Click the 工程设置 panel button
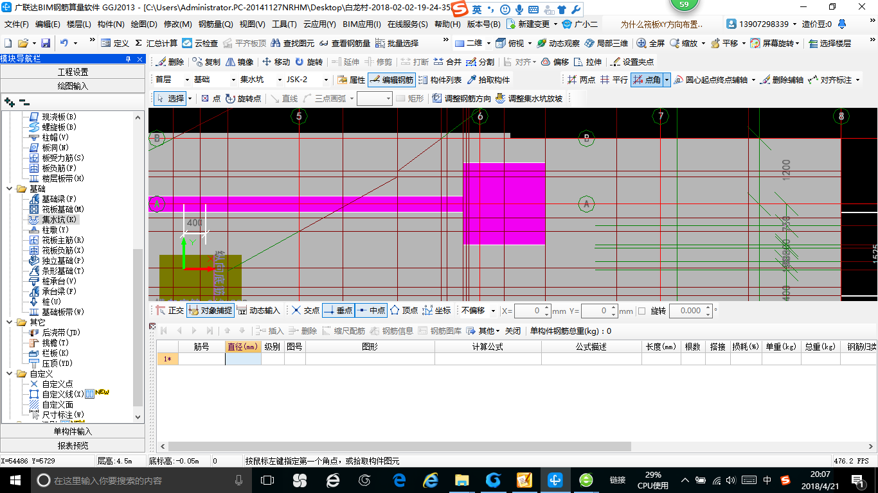 73,72
